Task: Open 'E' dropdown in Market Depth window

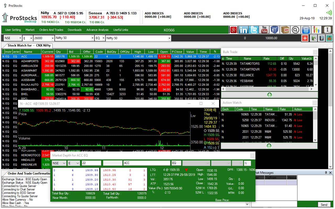Action: (x=77, y=163)
